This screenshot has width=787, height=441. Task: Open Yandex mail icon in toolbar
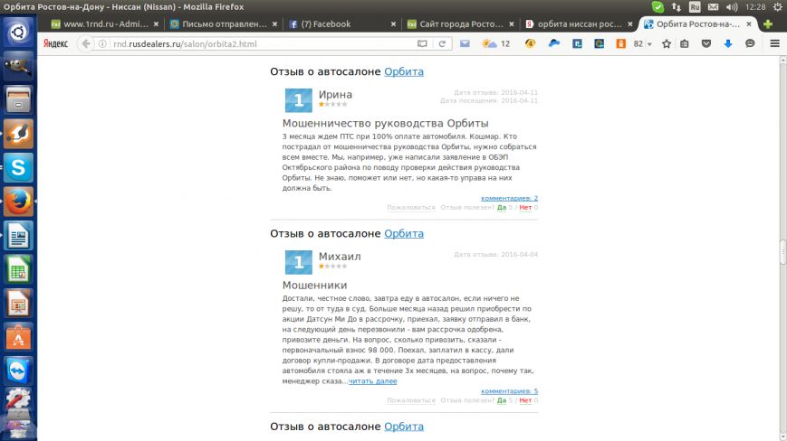click(465, 44)
